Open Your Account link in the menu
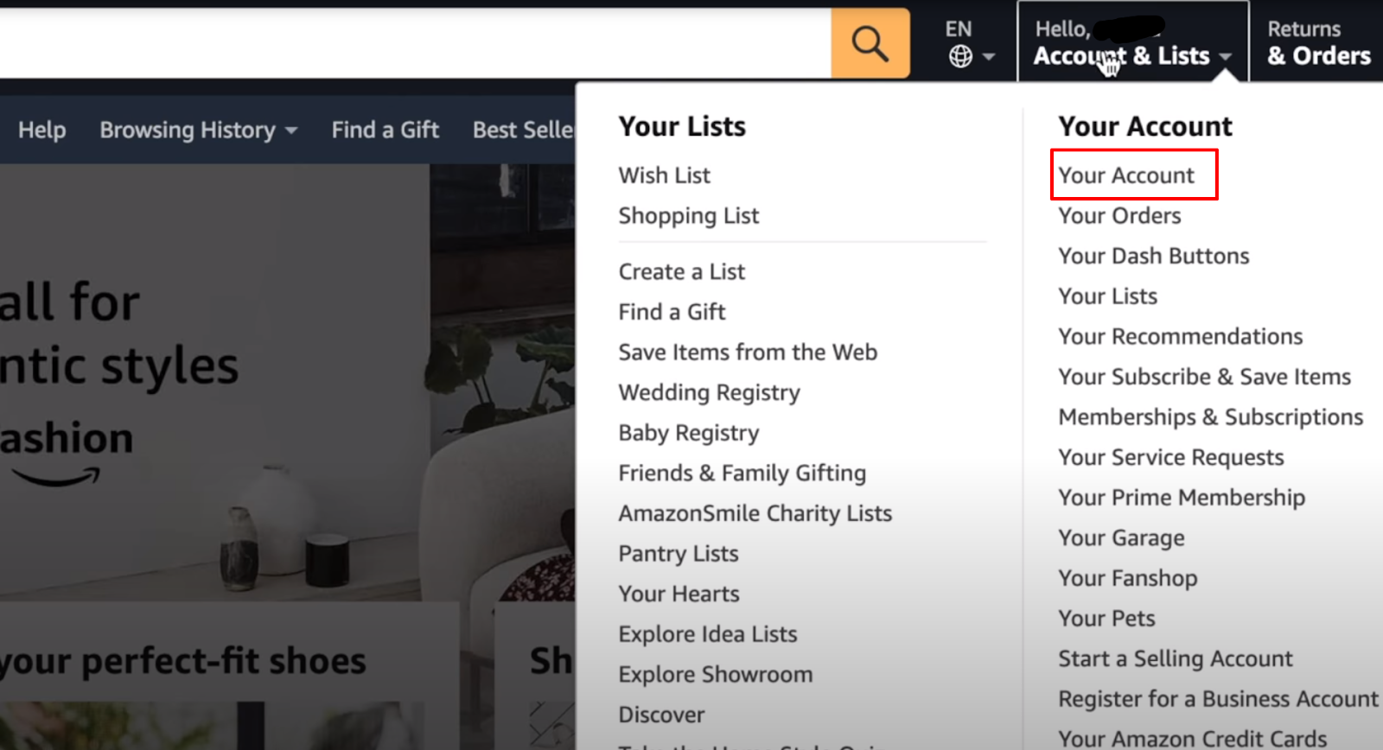The width and height of the screenshot is (1383, 750). 1125,175
